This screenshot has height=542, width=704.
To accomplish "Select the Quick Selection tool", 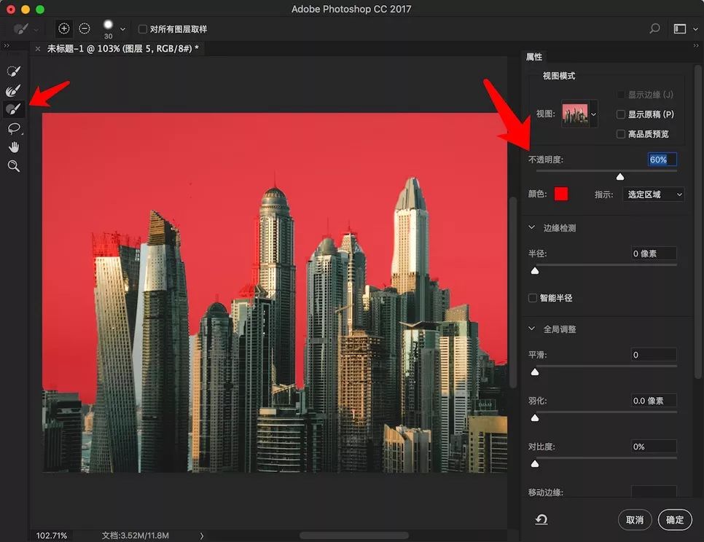I will (15, 71).
